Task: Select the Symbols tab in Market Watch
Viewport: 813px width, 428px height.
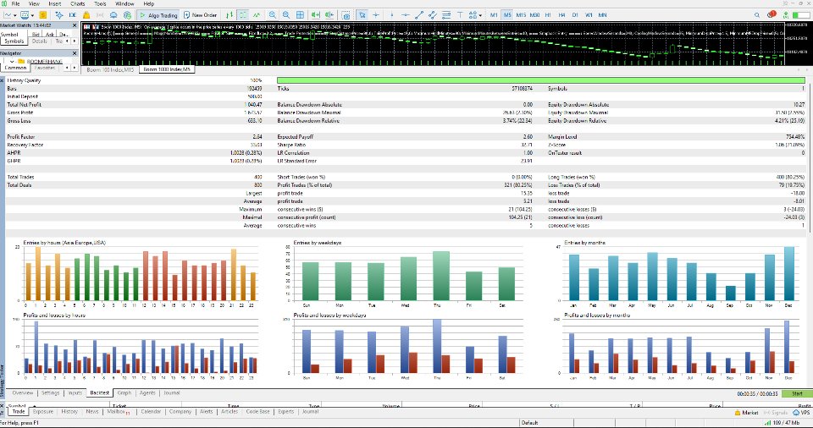Action: (14, 41)
